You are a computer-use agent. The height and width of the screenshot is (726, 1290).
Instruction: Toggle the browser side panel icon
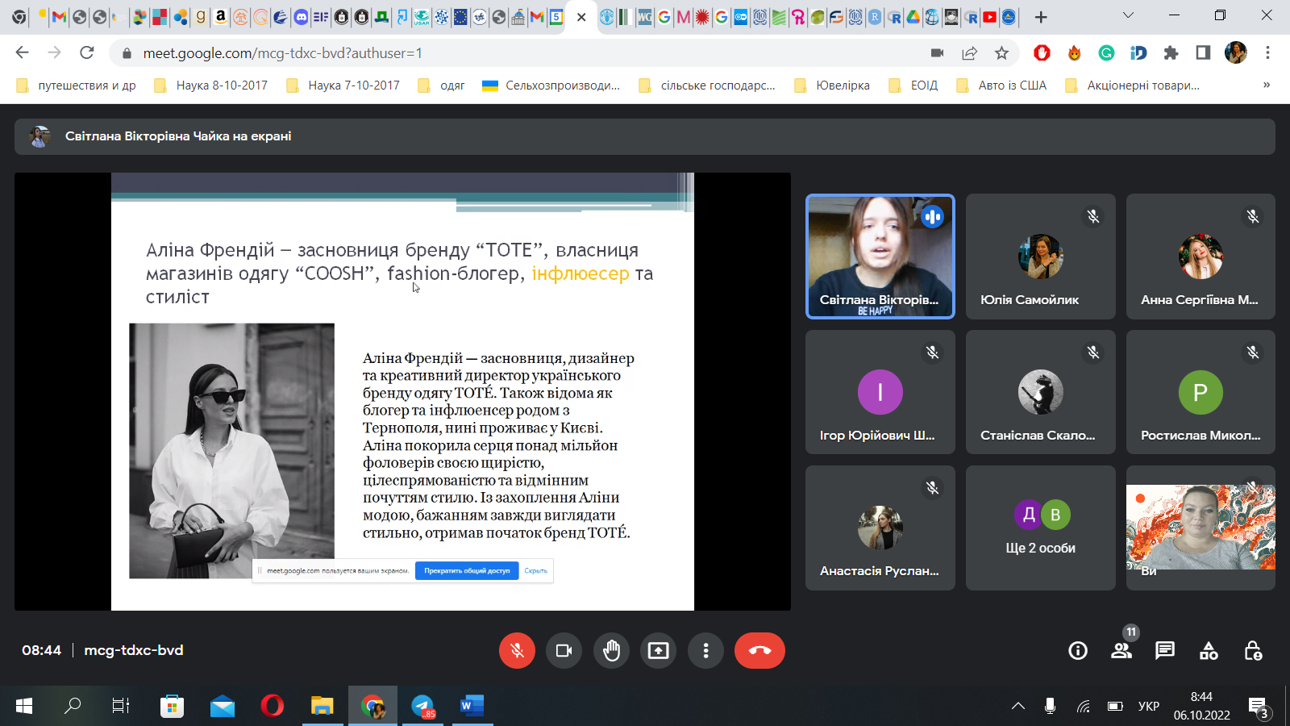tap(1203, 52)
